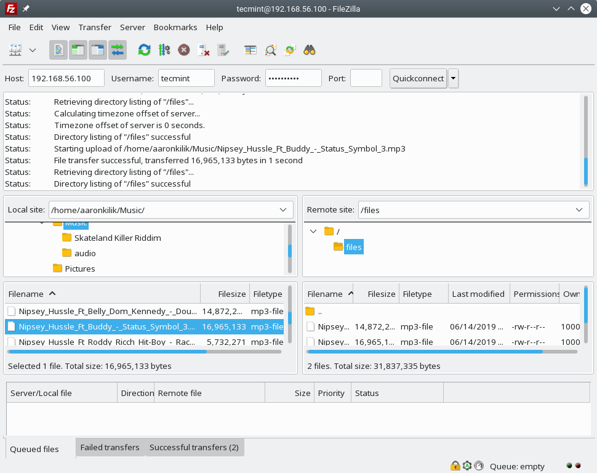Toggle local directory tree display
Screen dimensions: 597x473
[78, 50]
